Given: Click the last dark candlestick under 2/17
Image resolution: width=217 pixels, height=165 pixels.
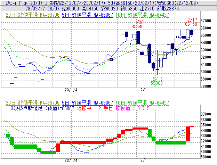Looking at the screenshot, I should (192, 32).
